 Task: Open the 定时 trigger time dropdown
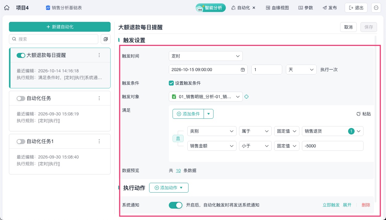point(206,56)
